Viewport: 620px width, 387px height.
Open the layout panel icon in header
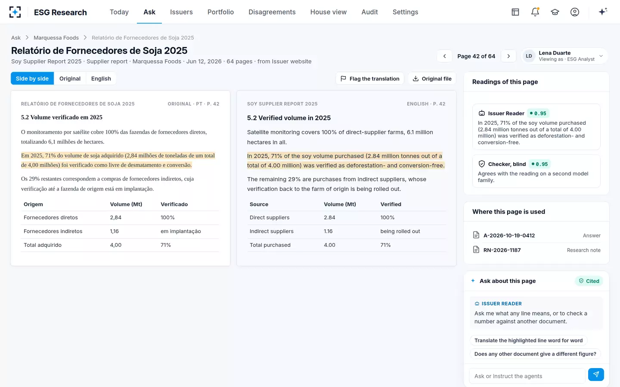coord(515,12)
